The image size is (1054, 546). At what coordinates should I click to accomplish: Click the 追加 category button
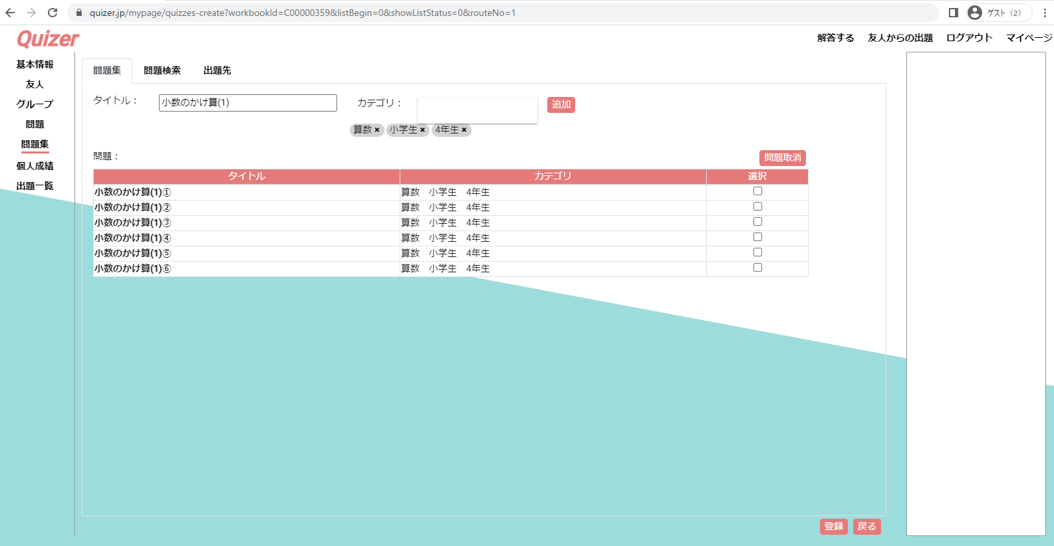click(561, 104)
